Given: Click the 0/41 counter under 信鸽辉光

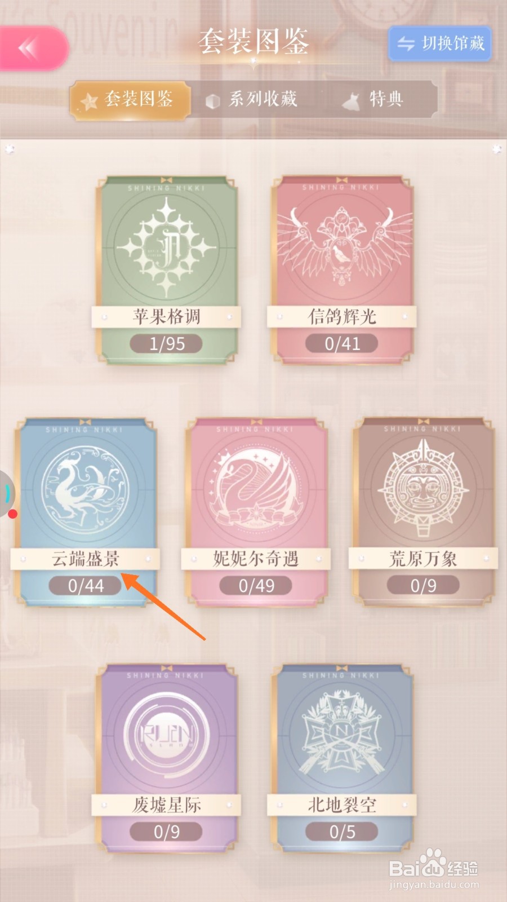Looking at the screenshot, I should pyautogui.click(x=342, y=343).
